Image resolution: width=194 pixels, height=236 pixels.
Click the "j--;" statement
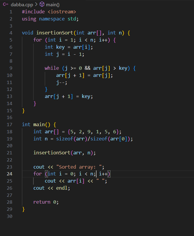pyautogui.click(x=62, y=83)
